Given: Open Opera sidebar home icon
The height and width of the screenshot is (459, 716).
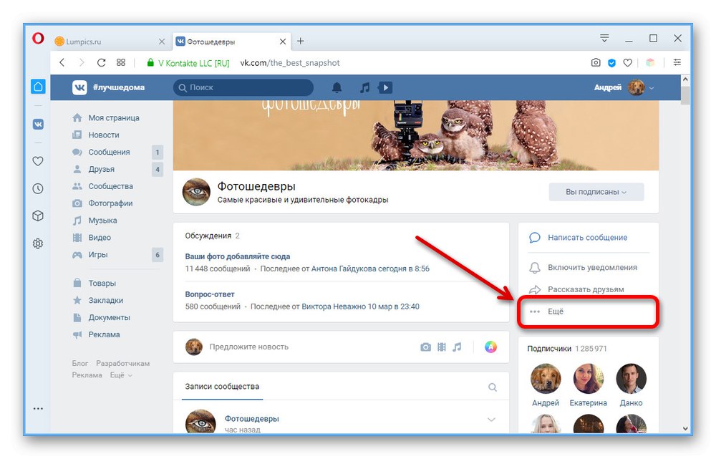Looking at the screenshot, I should click(39, 87).
